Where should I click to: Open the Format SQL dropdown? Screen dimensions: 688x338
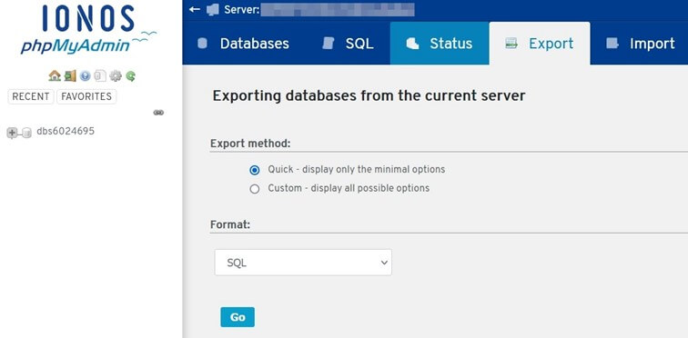pyautogui.click(x=303, y=263)
